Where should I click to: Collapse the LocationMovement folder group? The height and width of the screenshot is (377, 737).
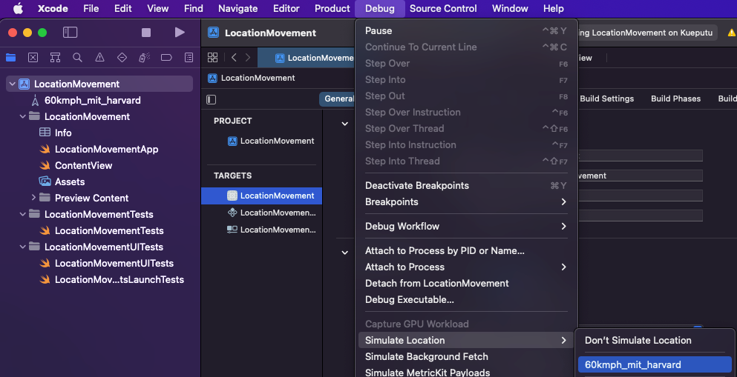22,116
